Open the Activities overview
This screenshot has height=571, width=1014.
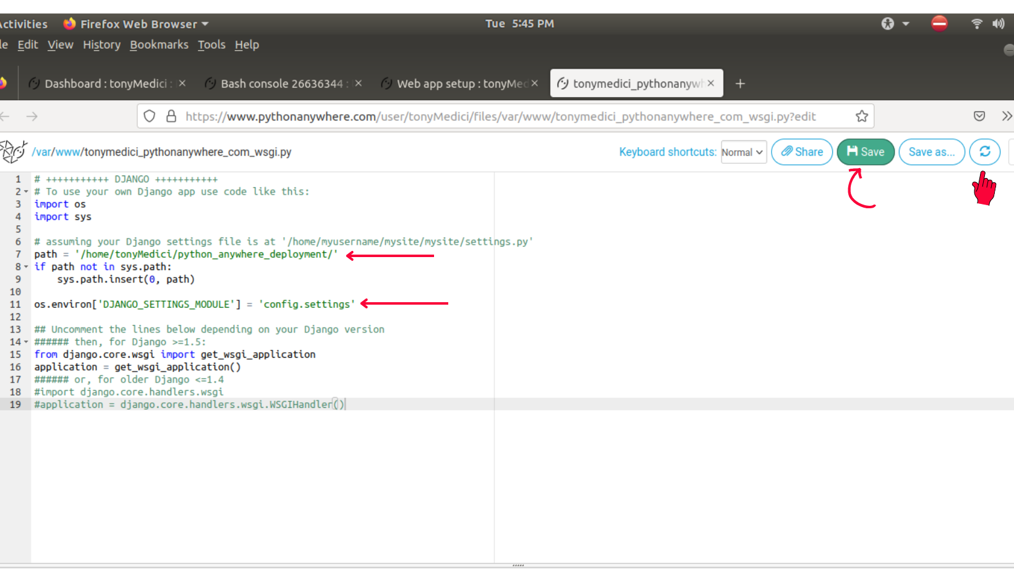point(23,24)
